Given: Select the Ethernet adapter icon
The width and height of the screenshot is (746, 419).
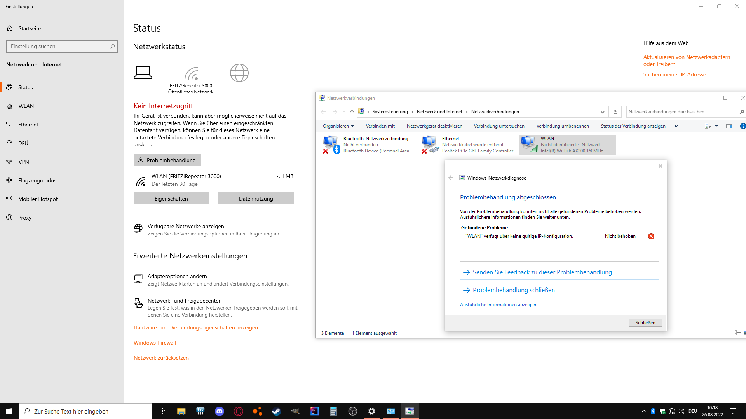Looking at the screenshot, I should (430, 144).
